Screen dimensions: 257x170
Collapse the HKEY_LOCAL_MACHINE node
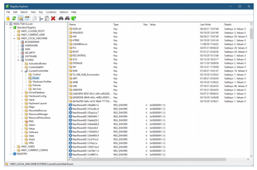coord(14,38)
